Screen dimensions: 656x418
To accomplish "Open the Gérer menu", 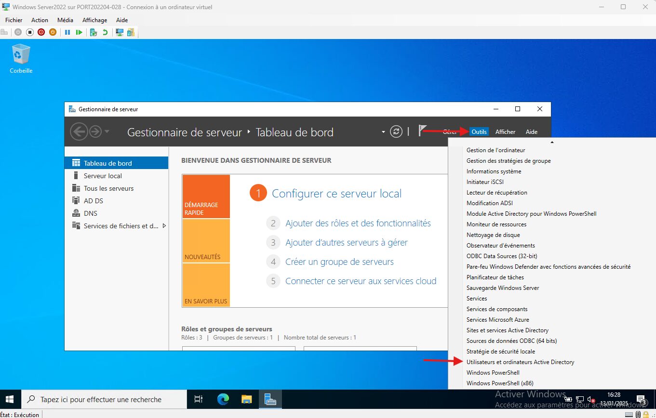I will (x=450, y=131).
